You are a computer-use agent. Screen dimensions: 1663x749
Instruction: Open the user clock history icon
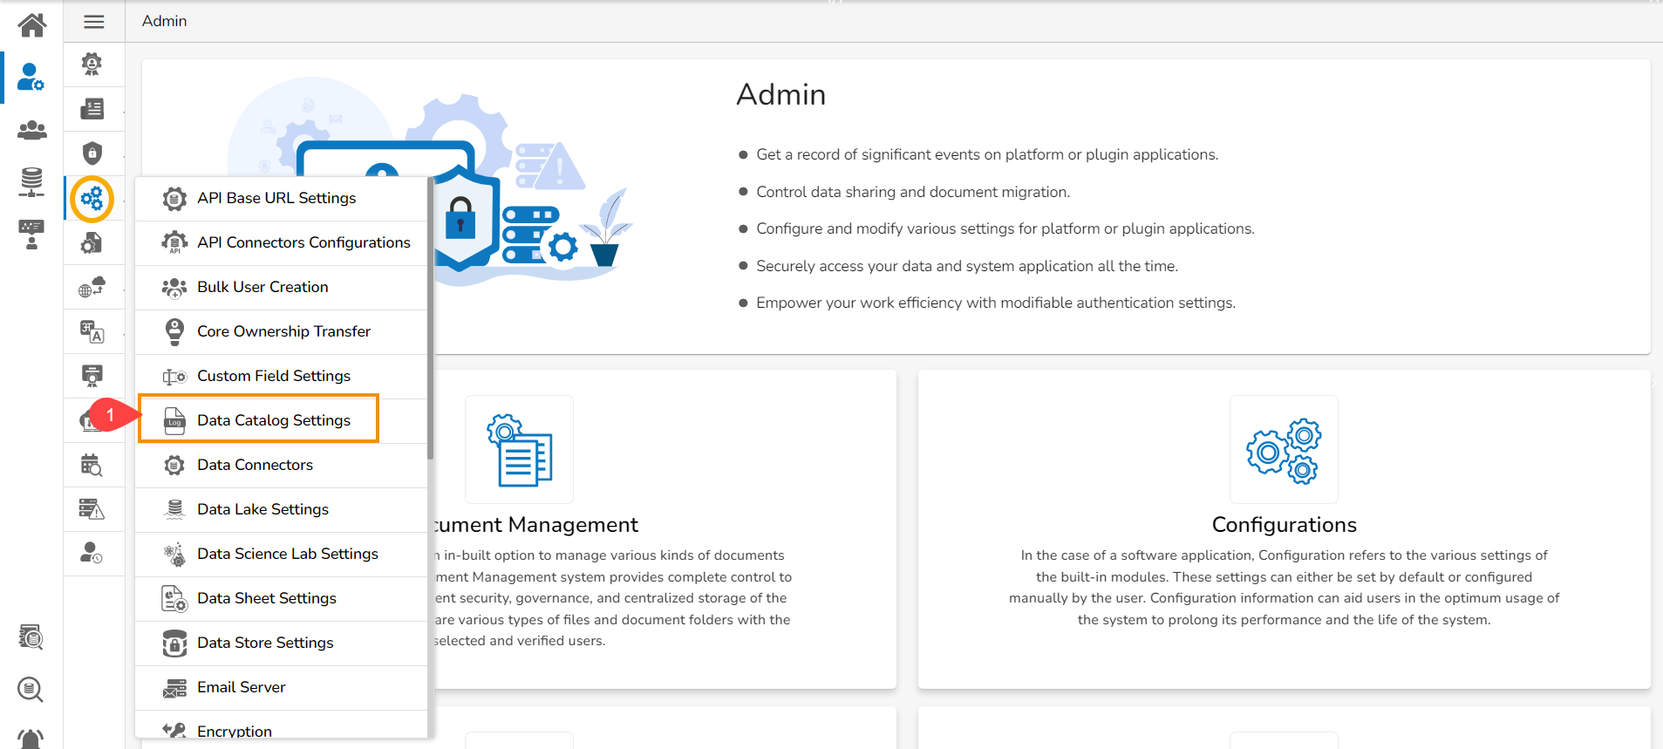click(x=92, y=553)
